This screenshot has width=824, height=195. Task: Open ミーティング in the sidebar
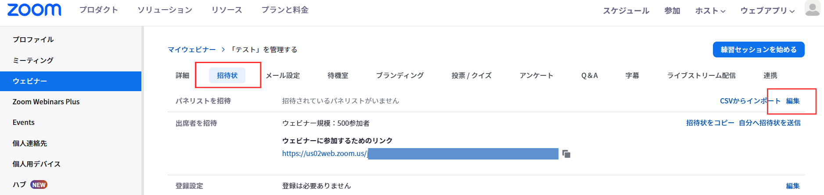coord(33,60)
